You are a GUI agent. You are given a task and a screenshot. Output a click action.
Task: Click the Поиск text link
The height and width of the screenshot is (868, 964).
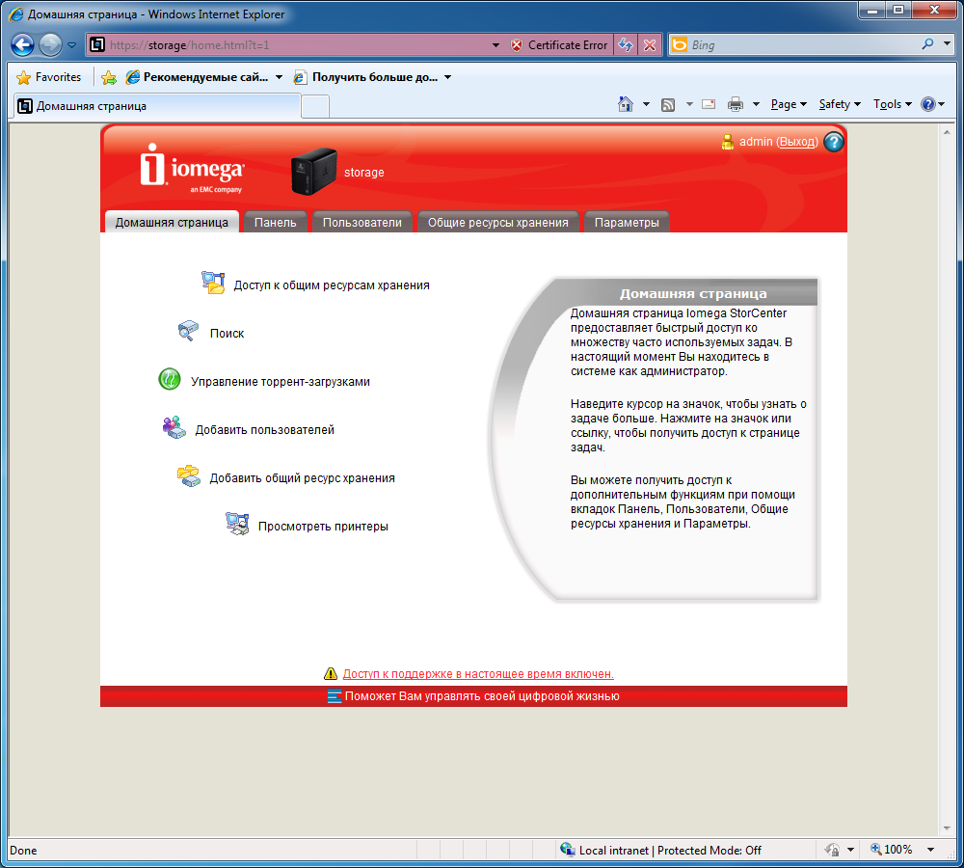pos(227,334)
